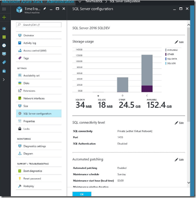Click the Maintenance schedule Sunday value
Viewport: 196px width, 198px height.
(x=122, y=175)
